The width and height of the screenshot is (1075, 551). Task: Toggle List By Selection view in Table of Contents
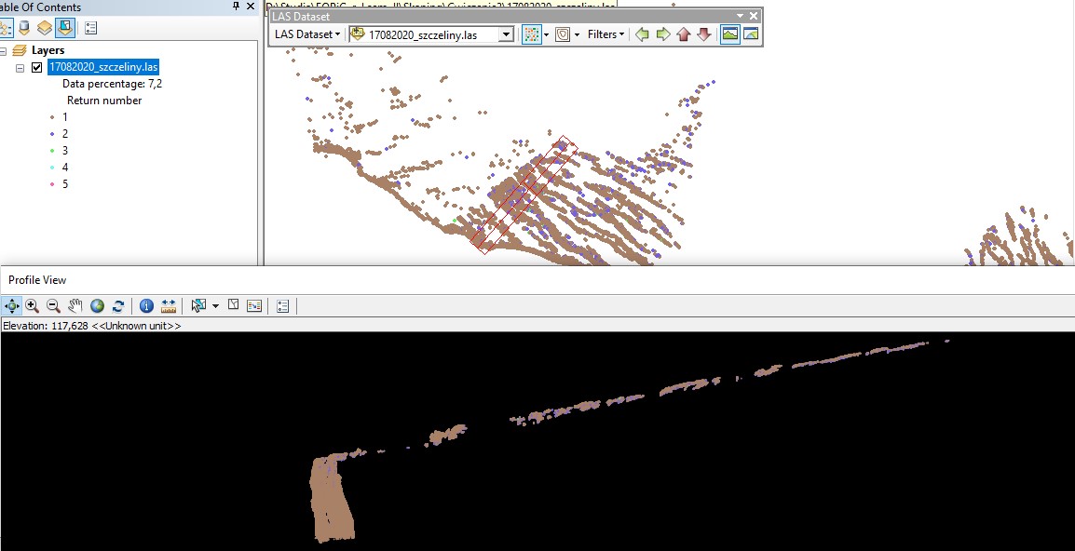pos(65,28)
